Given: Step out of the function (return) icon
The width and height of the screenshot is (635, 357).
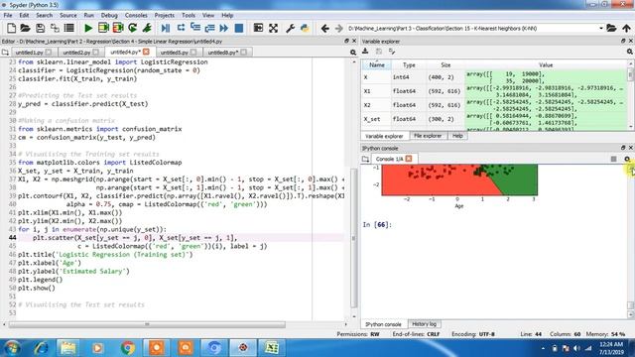Looking at the screenshot, I should [209, 28].
